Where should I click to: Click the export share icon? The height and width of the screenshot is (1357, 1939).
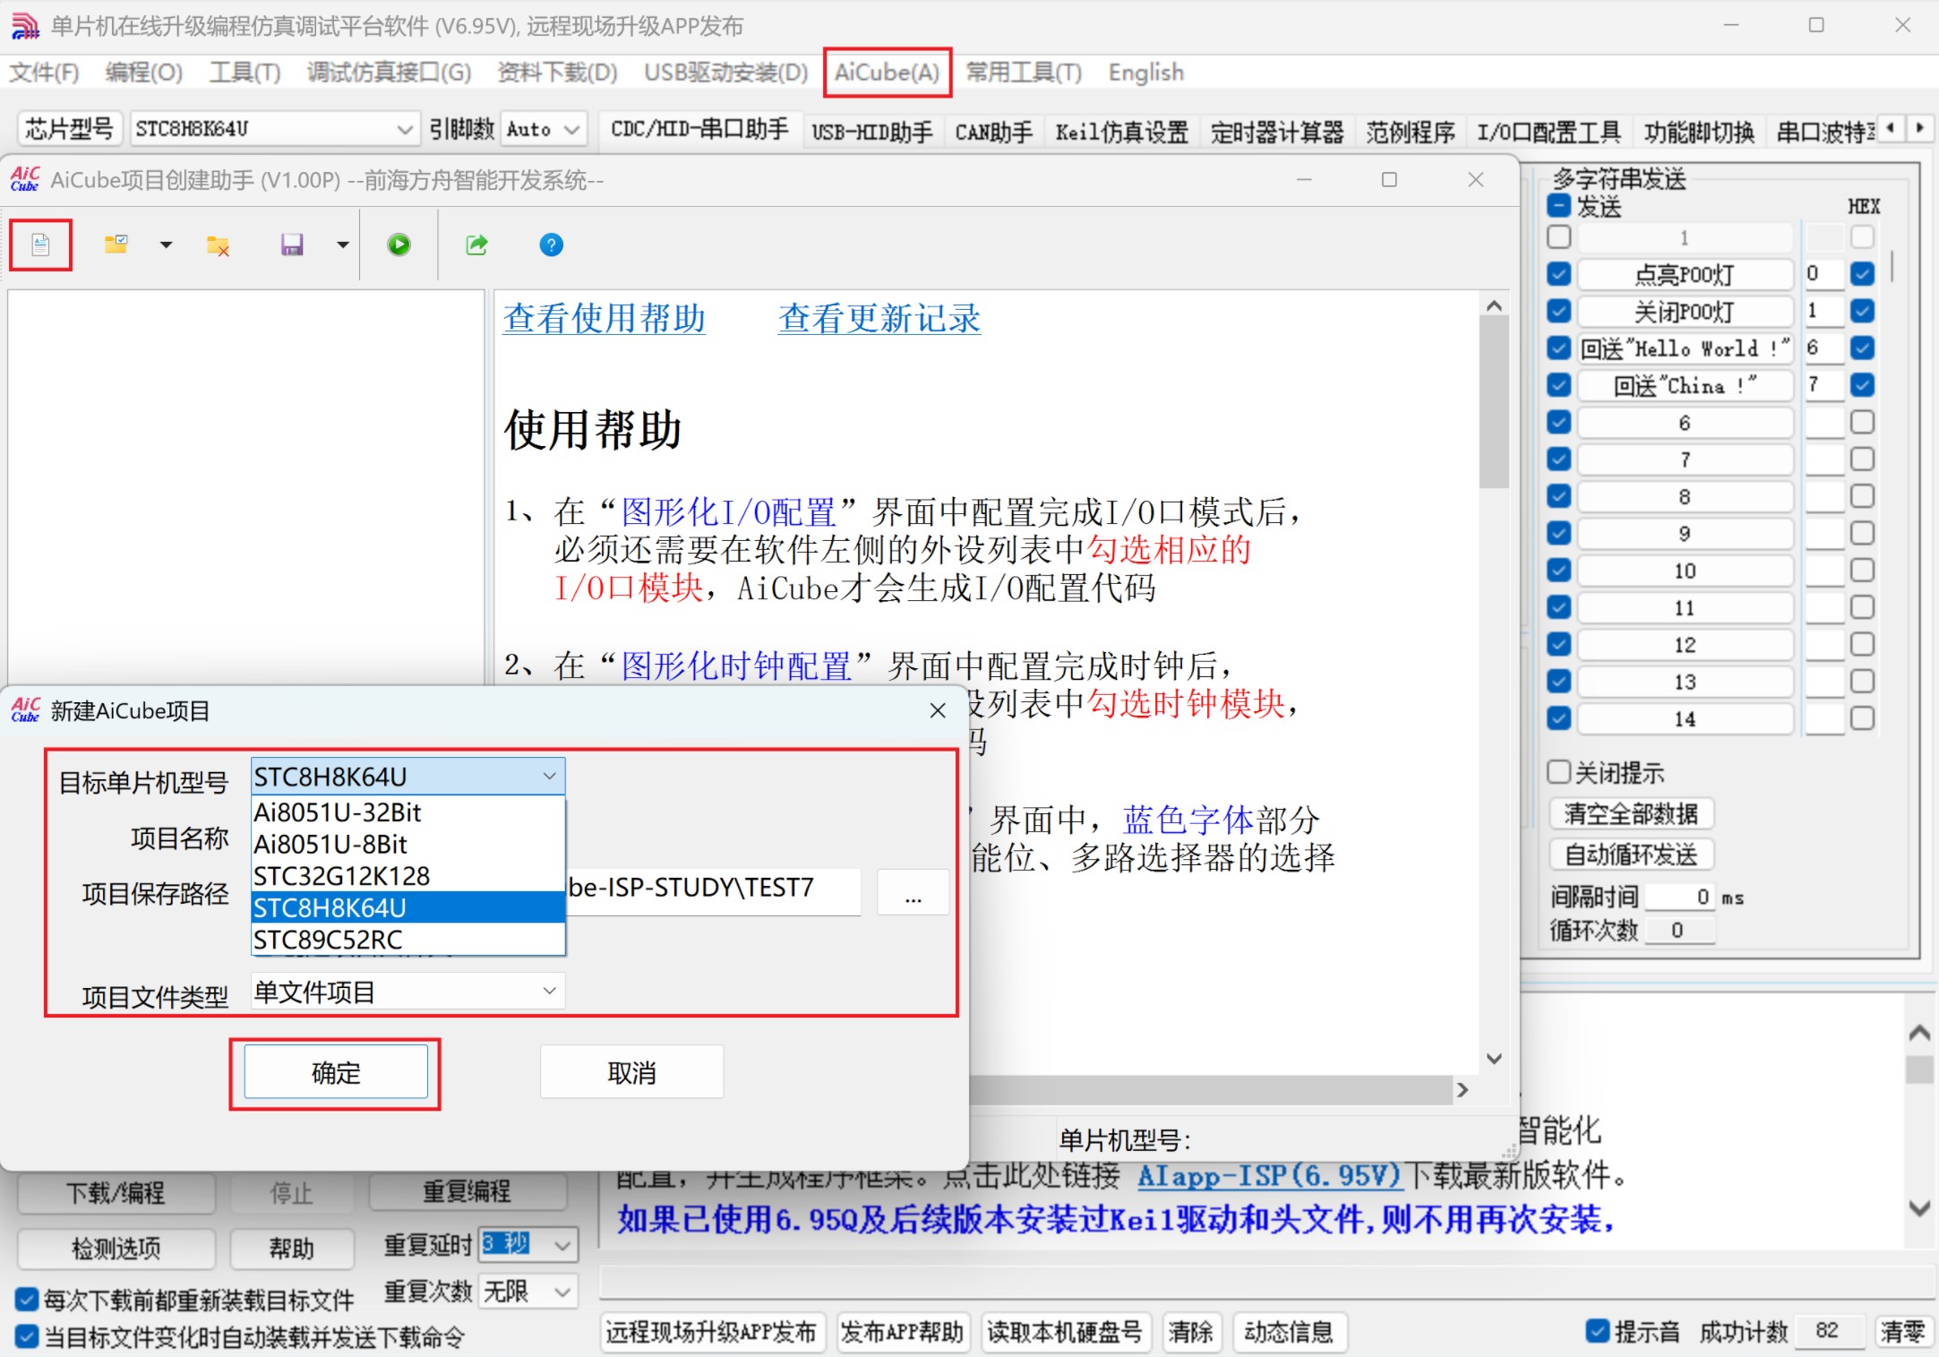[476, 245]
